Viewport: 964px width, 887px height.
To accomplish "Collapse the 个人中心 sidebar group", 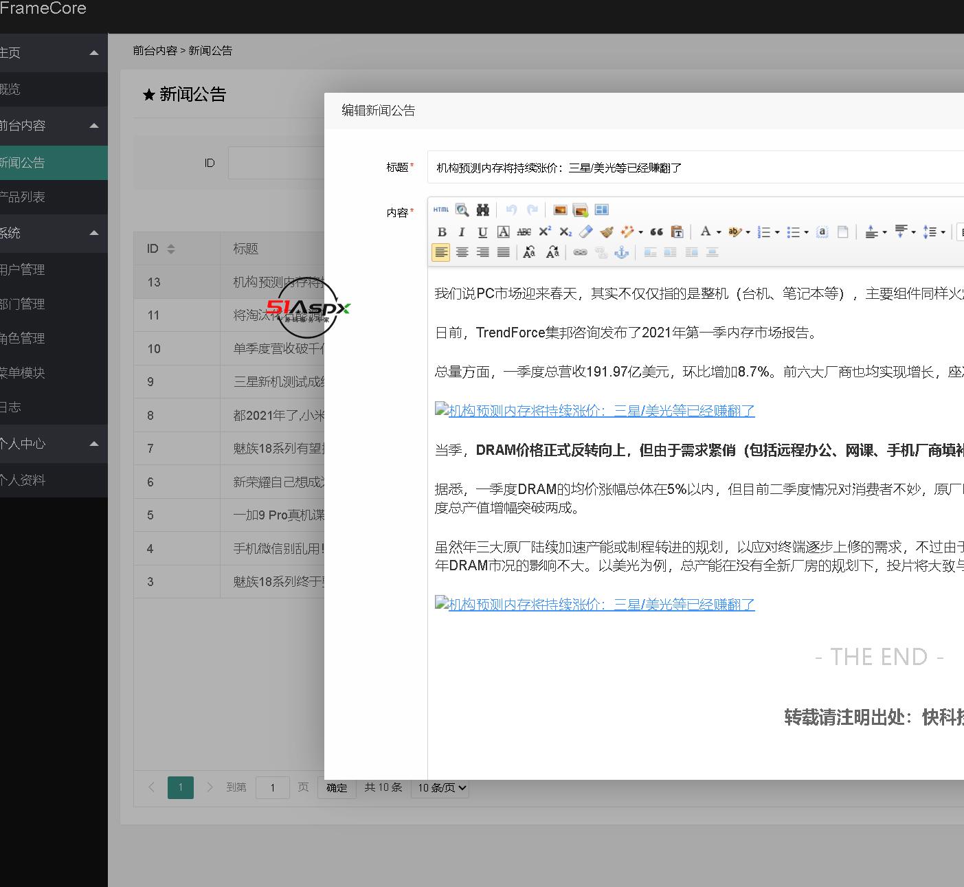I will click(x=94, y=444).
